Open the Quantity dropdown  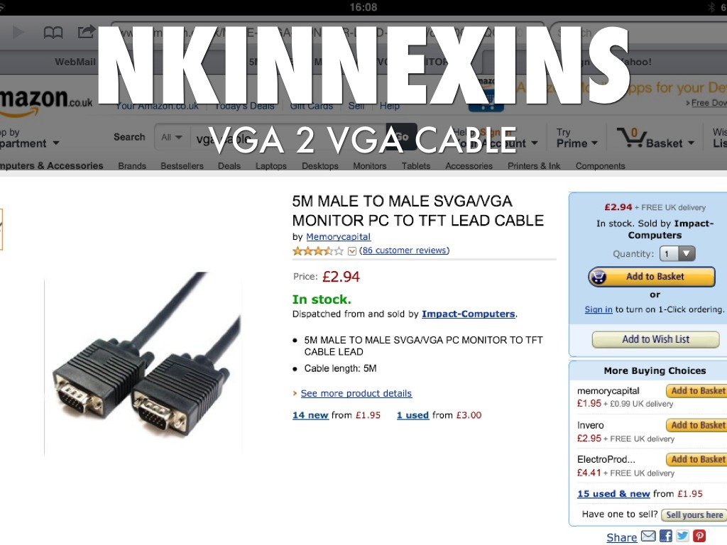(x=677, y=253)
